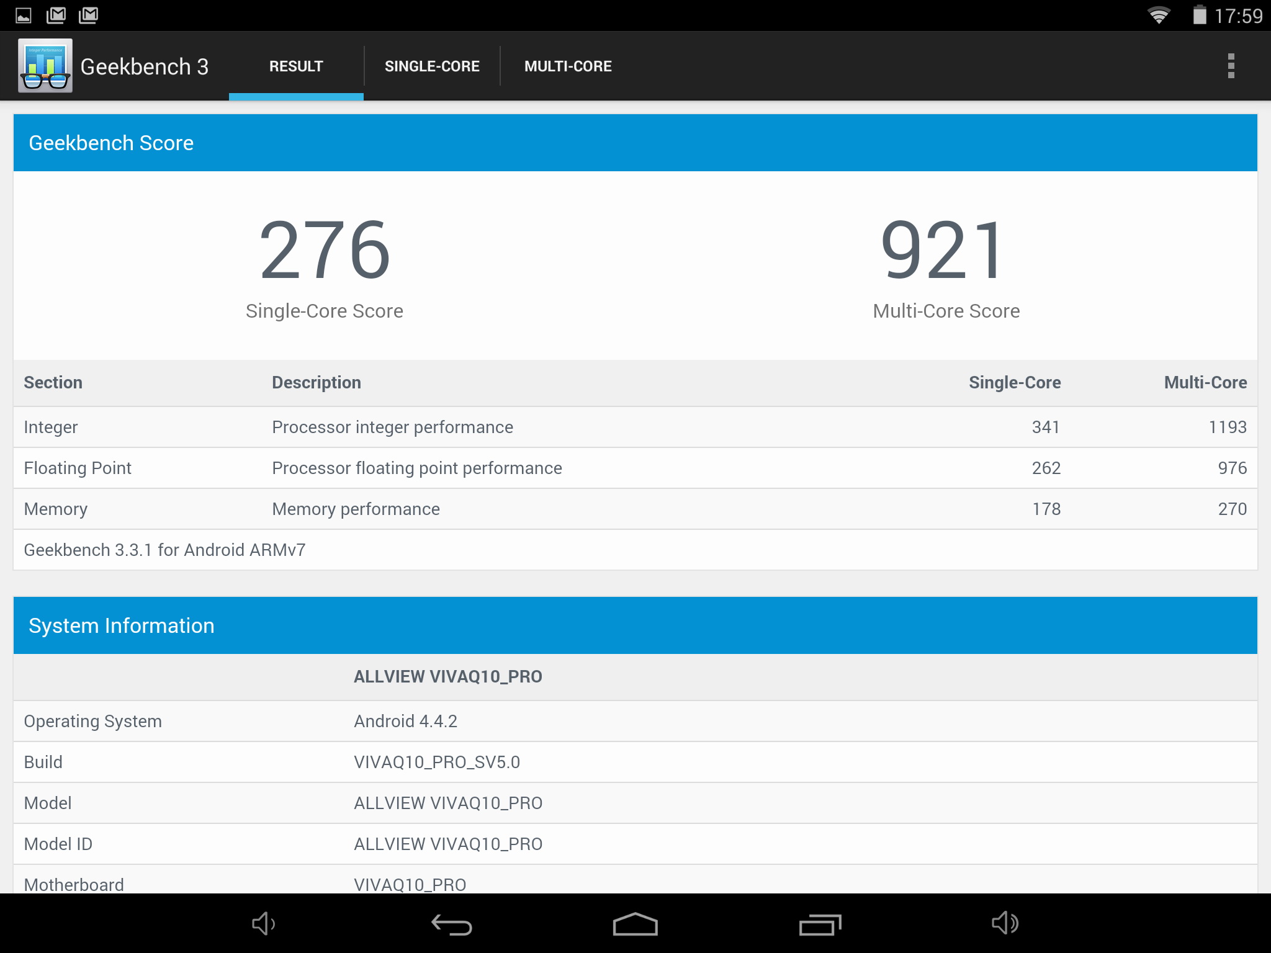Screen dimensions: 1271x953
Task: Tap the Description column header
Action: click(x=317, y=383)
